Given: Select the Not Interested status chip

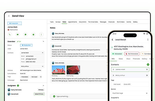Looking at the screenshot, I should [132, 54].
